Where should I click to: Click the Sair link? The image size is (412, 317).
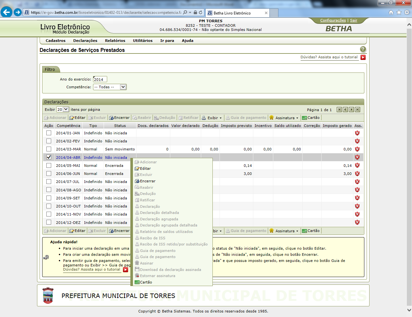[x=354, y=20]
